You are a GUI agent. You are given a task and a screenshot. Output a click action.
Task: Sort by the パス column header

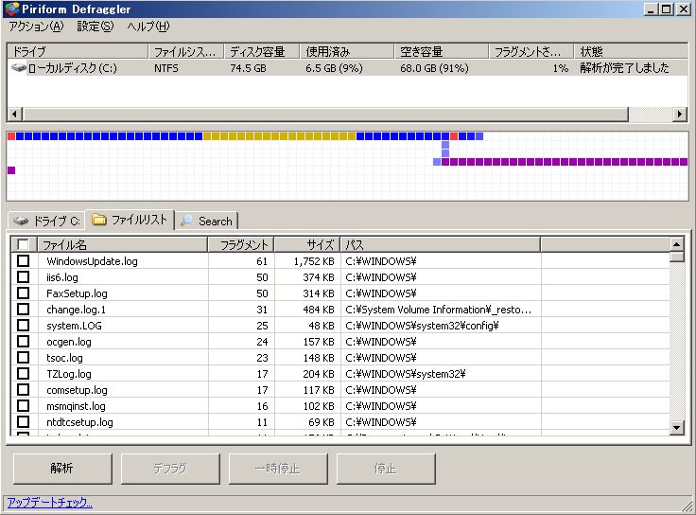[x=441, y=244]
